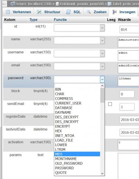Click scroll-down arrow of function list

tap(102, 173)
